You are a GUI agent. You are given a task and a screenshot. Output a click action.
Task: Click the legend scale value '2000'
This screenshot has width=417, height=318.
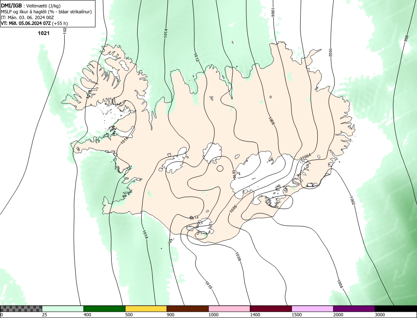tap(338, 315)
